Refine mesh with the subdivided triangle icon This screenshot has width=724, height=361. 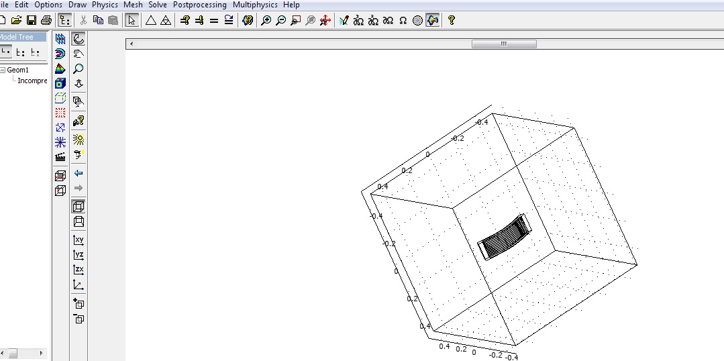click(166, 20)
